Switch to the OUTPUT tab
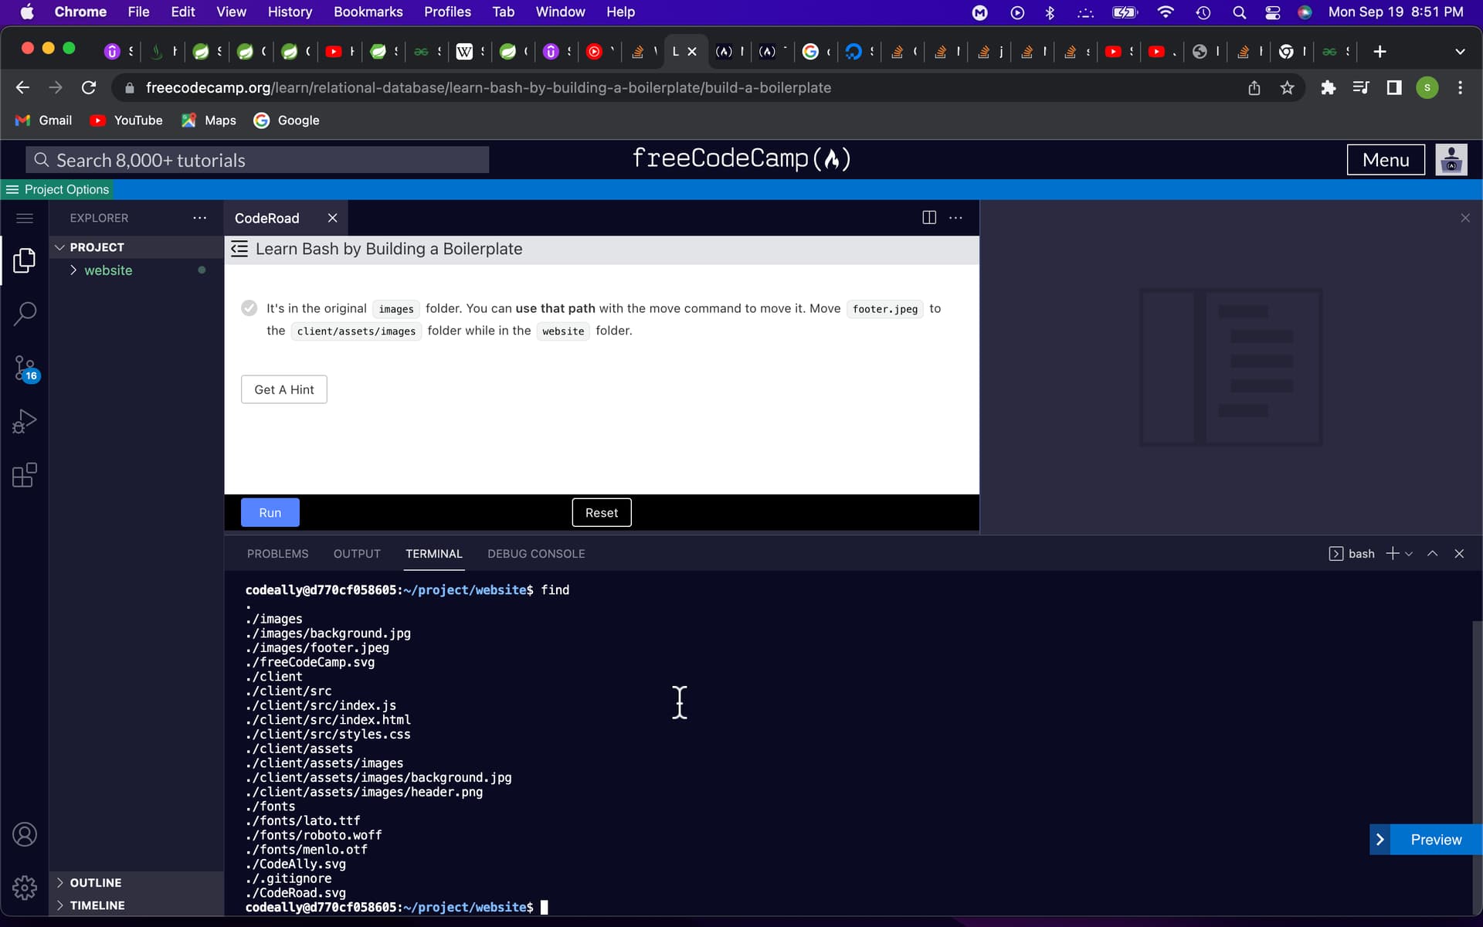Viewport: 1483px width, 927px height. [x=357, y=554]
